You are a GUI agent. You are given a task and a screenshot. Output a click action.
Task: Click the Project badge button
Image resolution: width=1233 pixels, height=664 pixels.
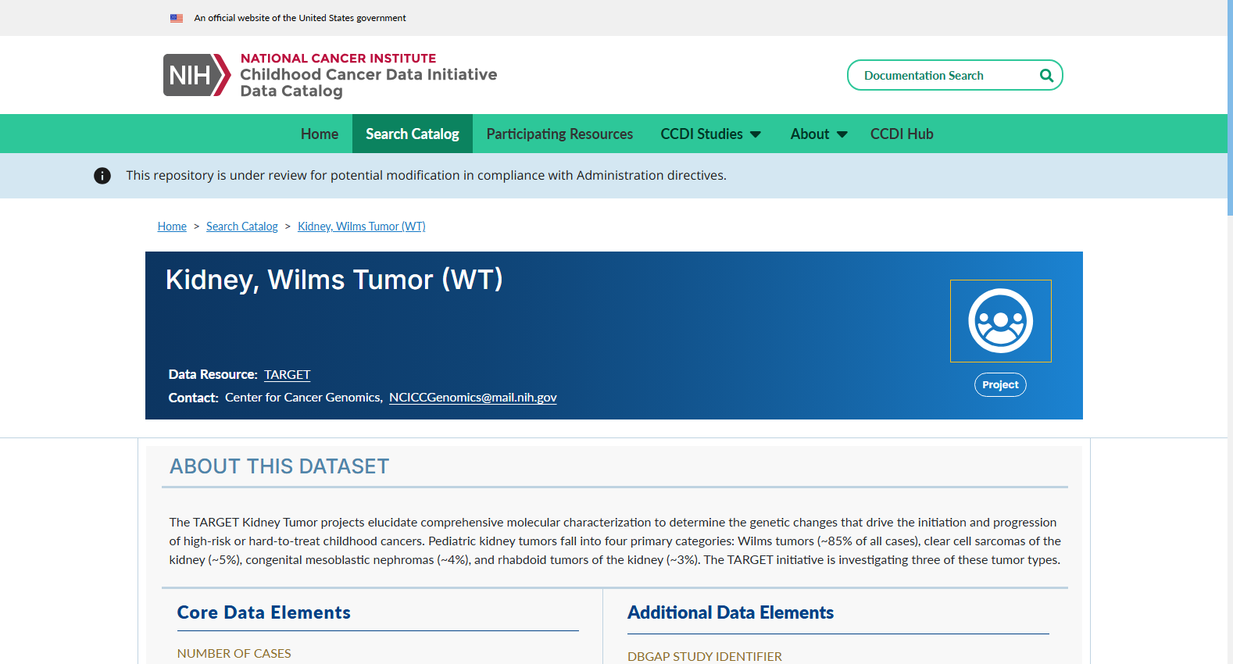tap(1000, 385)
